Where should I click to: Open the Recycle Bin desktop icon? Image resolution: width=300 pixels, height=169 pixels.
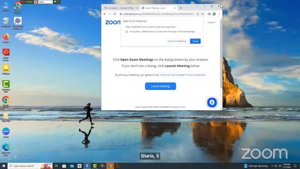tap(6, 22)
